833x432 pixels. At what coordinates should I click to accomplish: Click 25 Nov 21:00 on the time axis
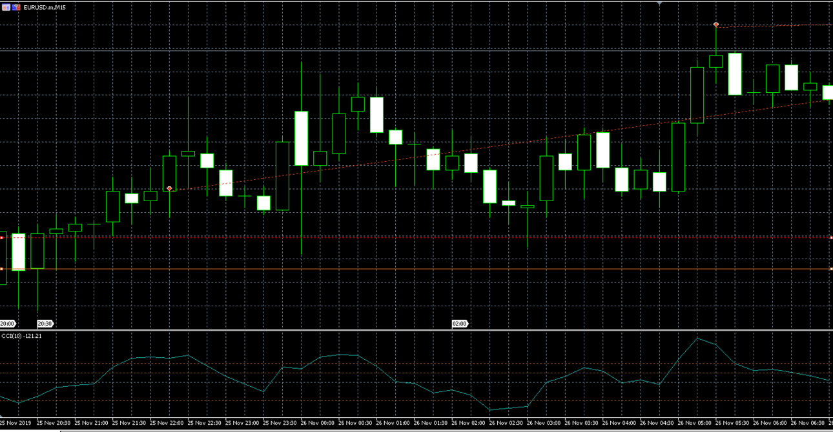tap(91, 423)
